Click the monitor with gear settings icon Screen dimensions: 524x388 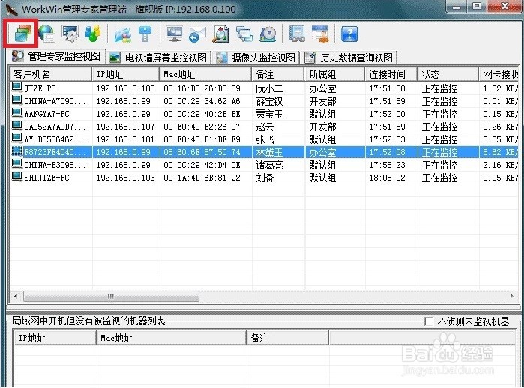tap(70, 34)
